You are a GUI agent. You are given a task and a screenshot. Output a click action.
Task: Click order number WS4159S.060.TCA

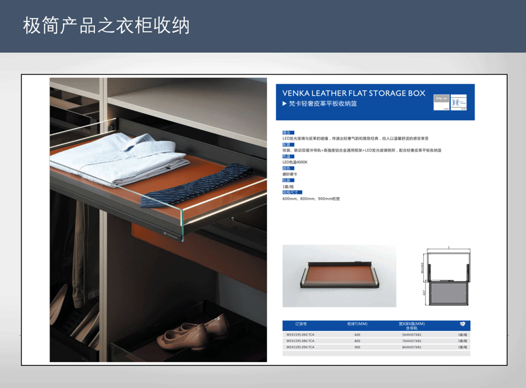pos(300,334)
